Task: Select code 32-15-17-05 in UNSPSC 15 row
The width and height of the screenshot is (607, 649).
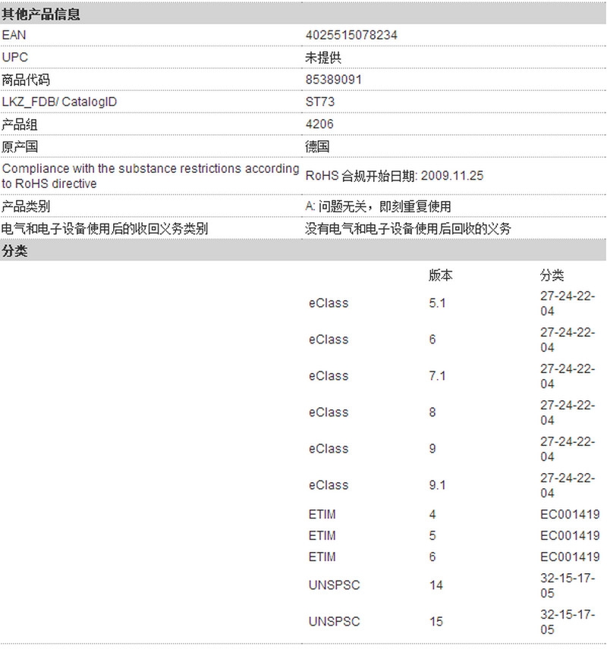Action: pyautogui.click(x=568, y=622)
